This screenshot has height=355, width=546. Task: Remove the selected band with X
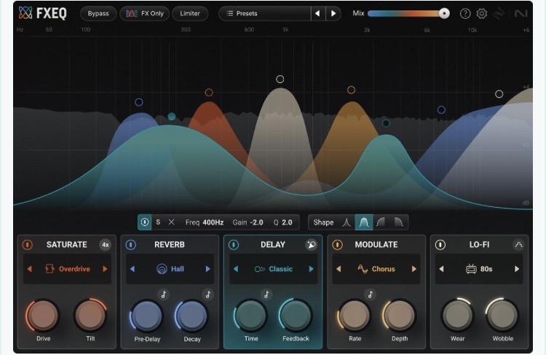(171, 222)
